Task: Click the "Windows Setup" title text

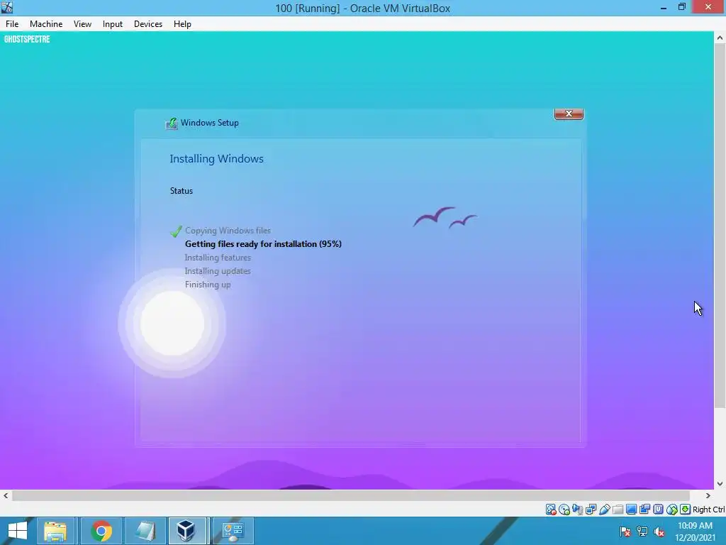Action: tap(210, 123)
